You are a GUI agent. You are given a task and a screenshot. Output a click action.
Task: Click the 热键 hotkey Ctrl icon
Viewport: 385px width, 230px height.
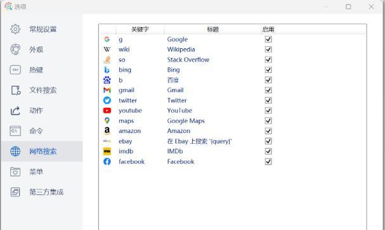pyautogui.click(x=15, y=70)
